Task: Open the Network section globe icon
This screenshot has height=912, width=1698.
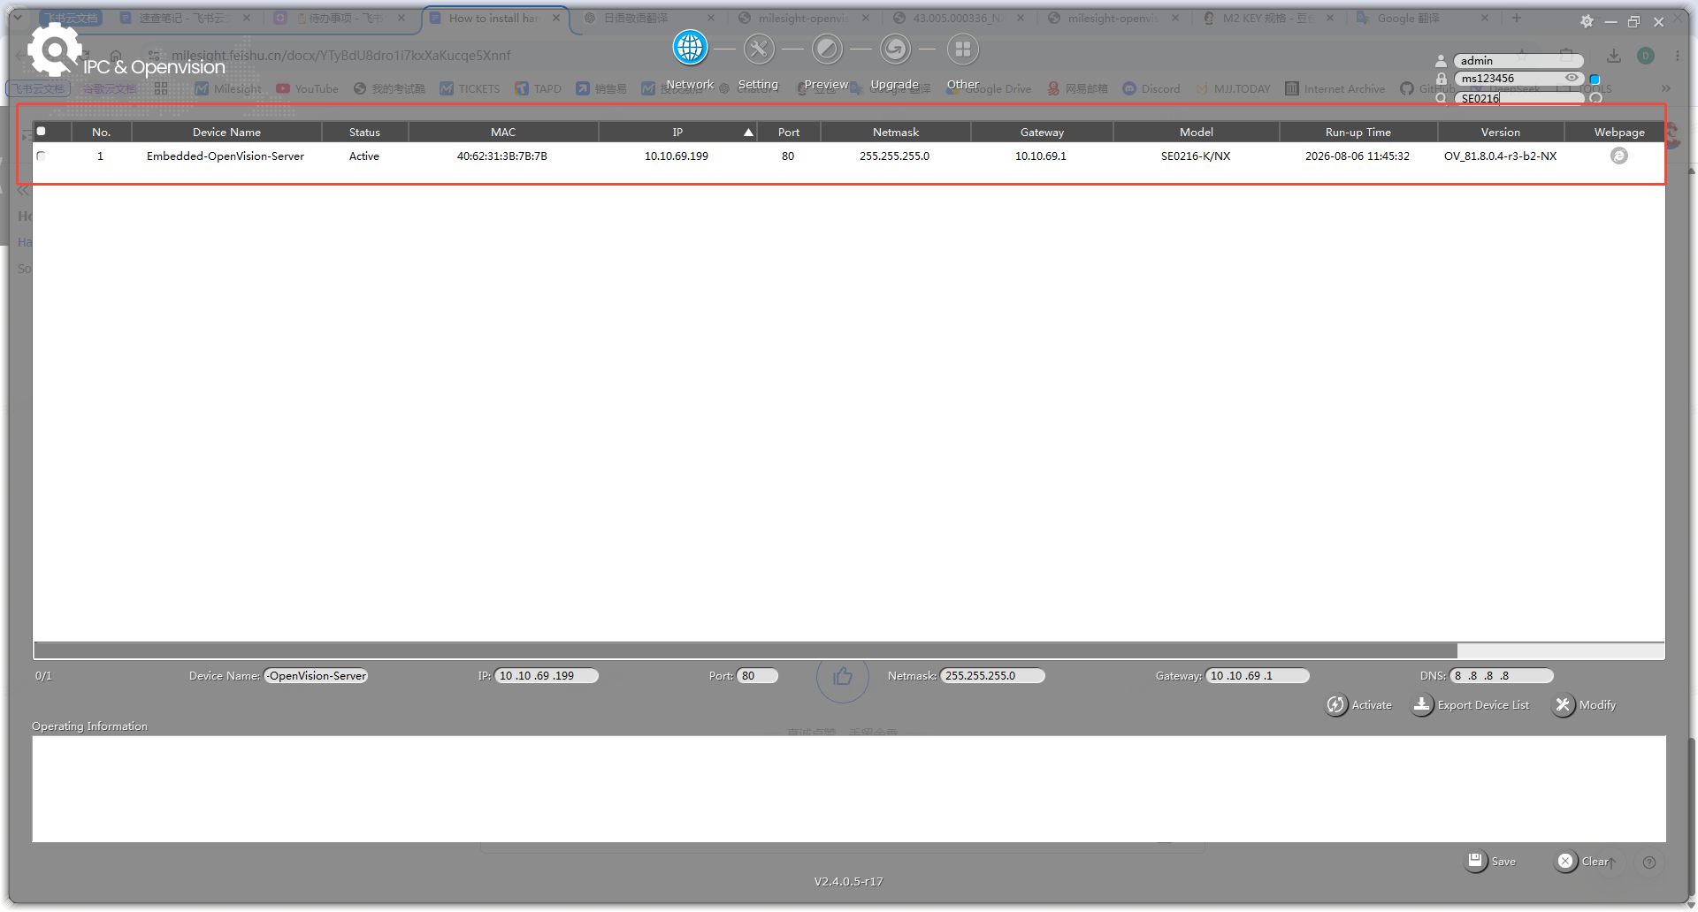Action: click(690, 49)
